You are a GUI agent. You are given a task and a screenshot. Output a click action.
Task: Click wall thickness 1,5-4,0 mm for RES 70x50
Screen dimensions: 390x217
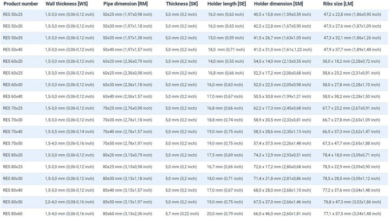point(70,143)
